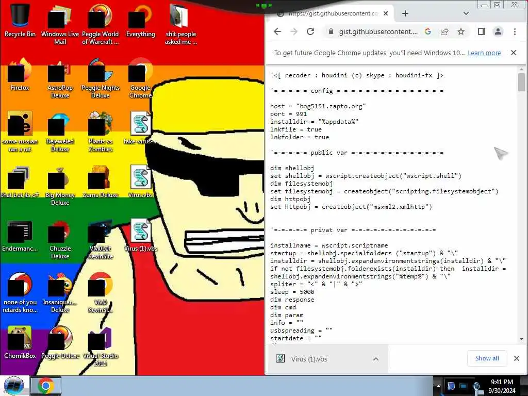Select VM0b0t KevinSite desktop icon
528x396 pixels.
[101, 239]
